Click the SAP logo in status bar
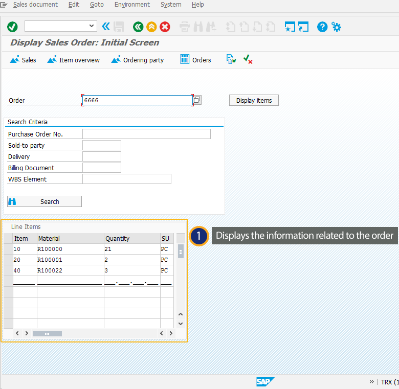The height and width of the screenshot is (389, 399). point(265,382)
